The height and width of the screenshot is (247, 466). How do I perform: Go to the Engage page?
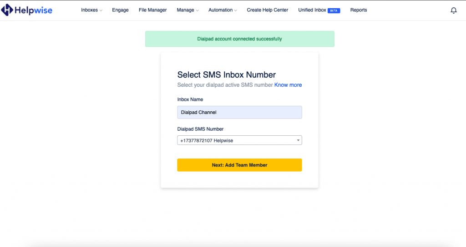120,10
